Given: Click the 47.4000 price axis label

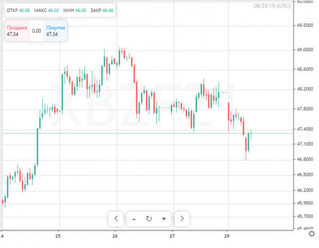Looking at the screenshot, I should click(x=305, y=129).
